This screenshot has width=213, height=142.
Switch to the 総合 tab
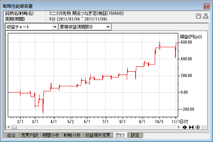[11, 135]
